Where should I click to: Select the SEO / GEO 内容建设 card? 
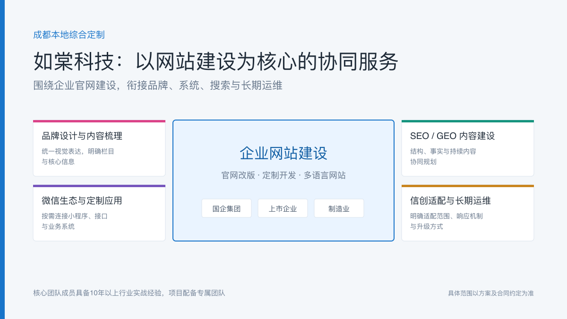468,148
